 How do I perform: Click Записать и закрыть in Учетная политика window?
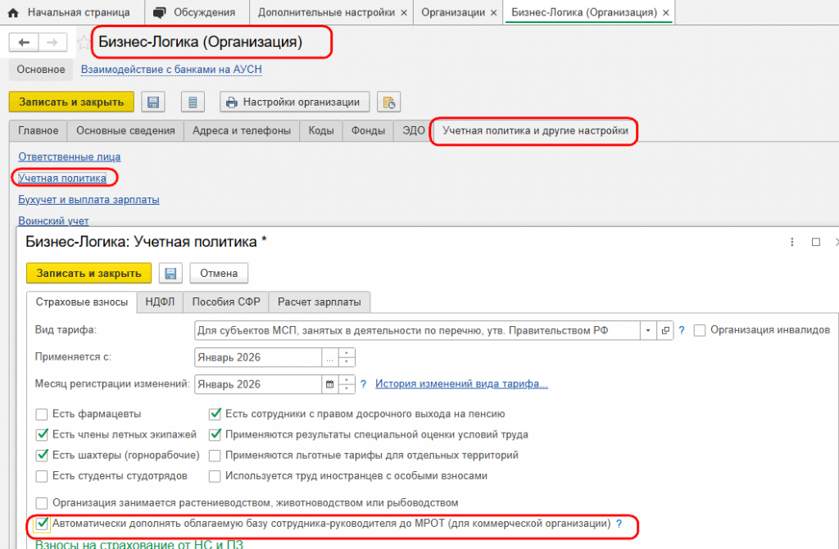pyautogui.click(x=88, y=274)
